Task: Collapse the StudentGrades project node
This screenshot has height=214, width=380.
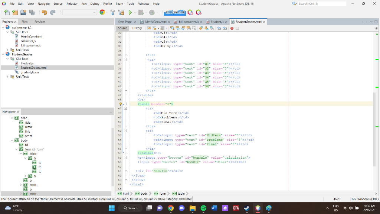Action: pos(3,54)
